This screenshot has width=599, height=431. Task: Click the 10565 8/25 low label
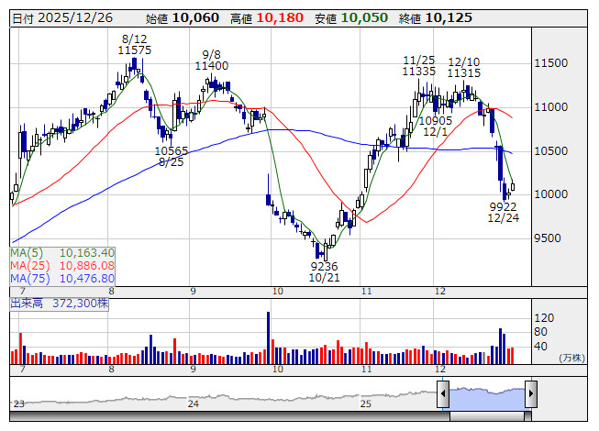172,157
